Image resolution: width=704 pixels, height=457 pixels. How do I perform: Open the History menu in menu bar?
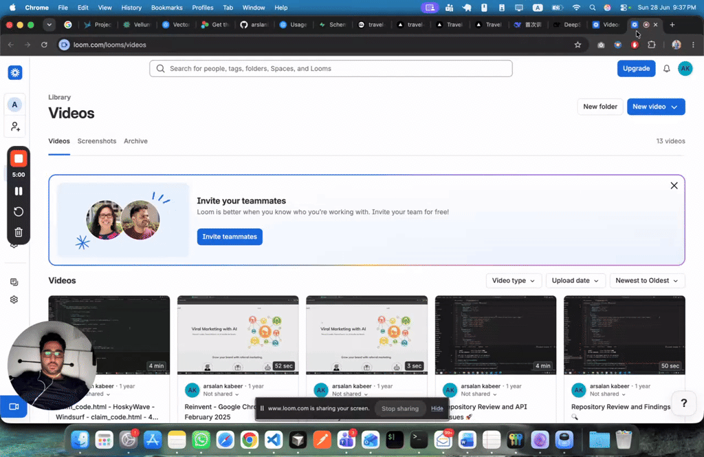pos(131,8)
